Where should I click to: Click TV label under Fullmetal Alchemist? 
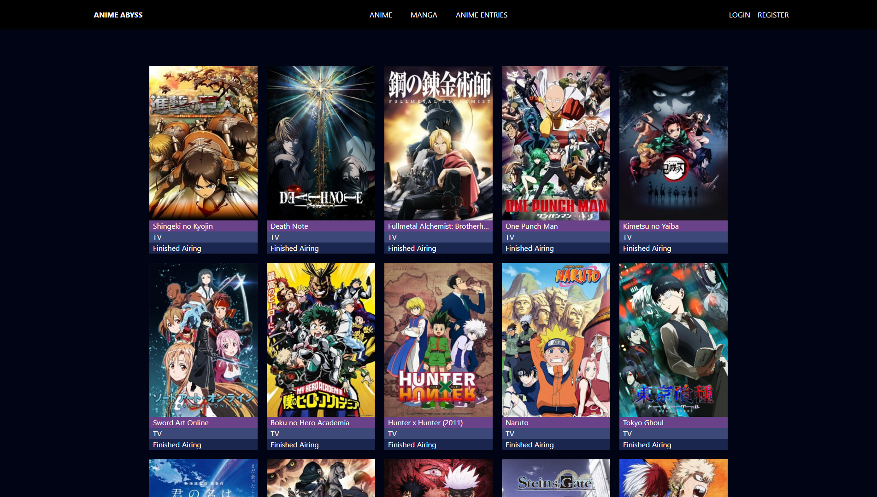pos(392,237)
